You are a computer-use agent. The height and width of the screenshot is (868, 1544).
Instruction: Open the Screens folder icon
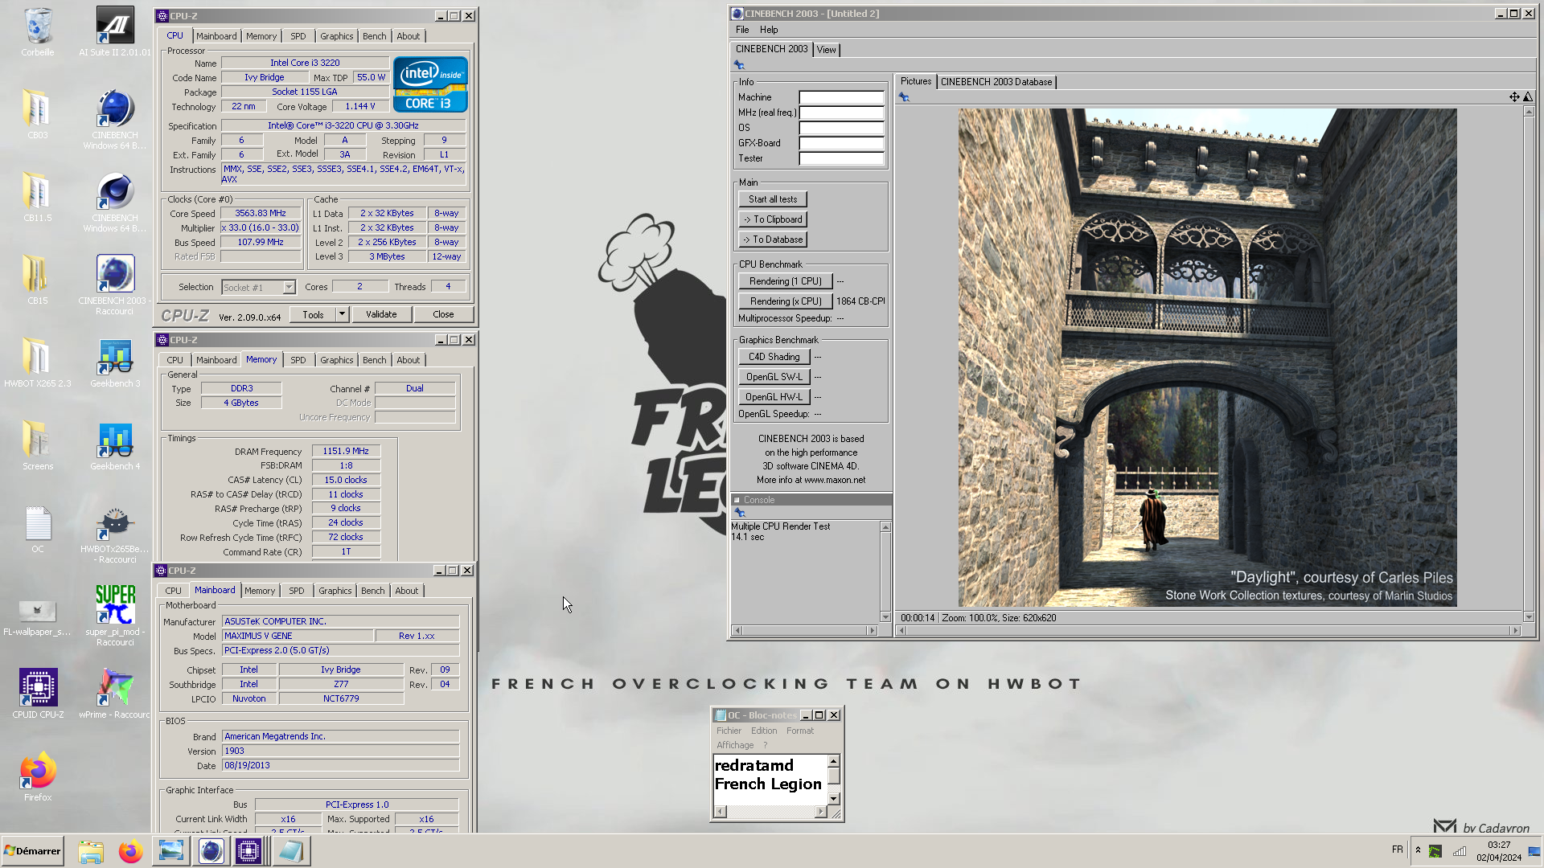38,445
